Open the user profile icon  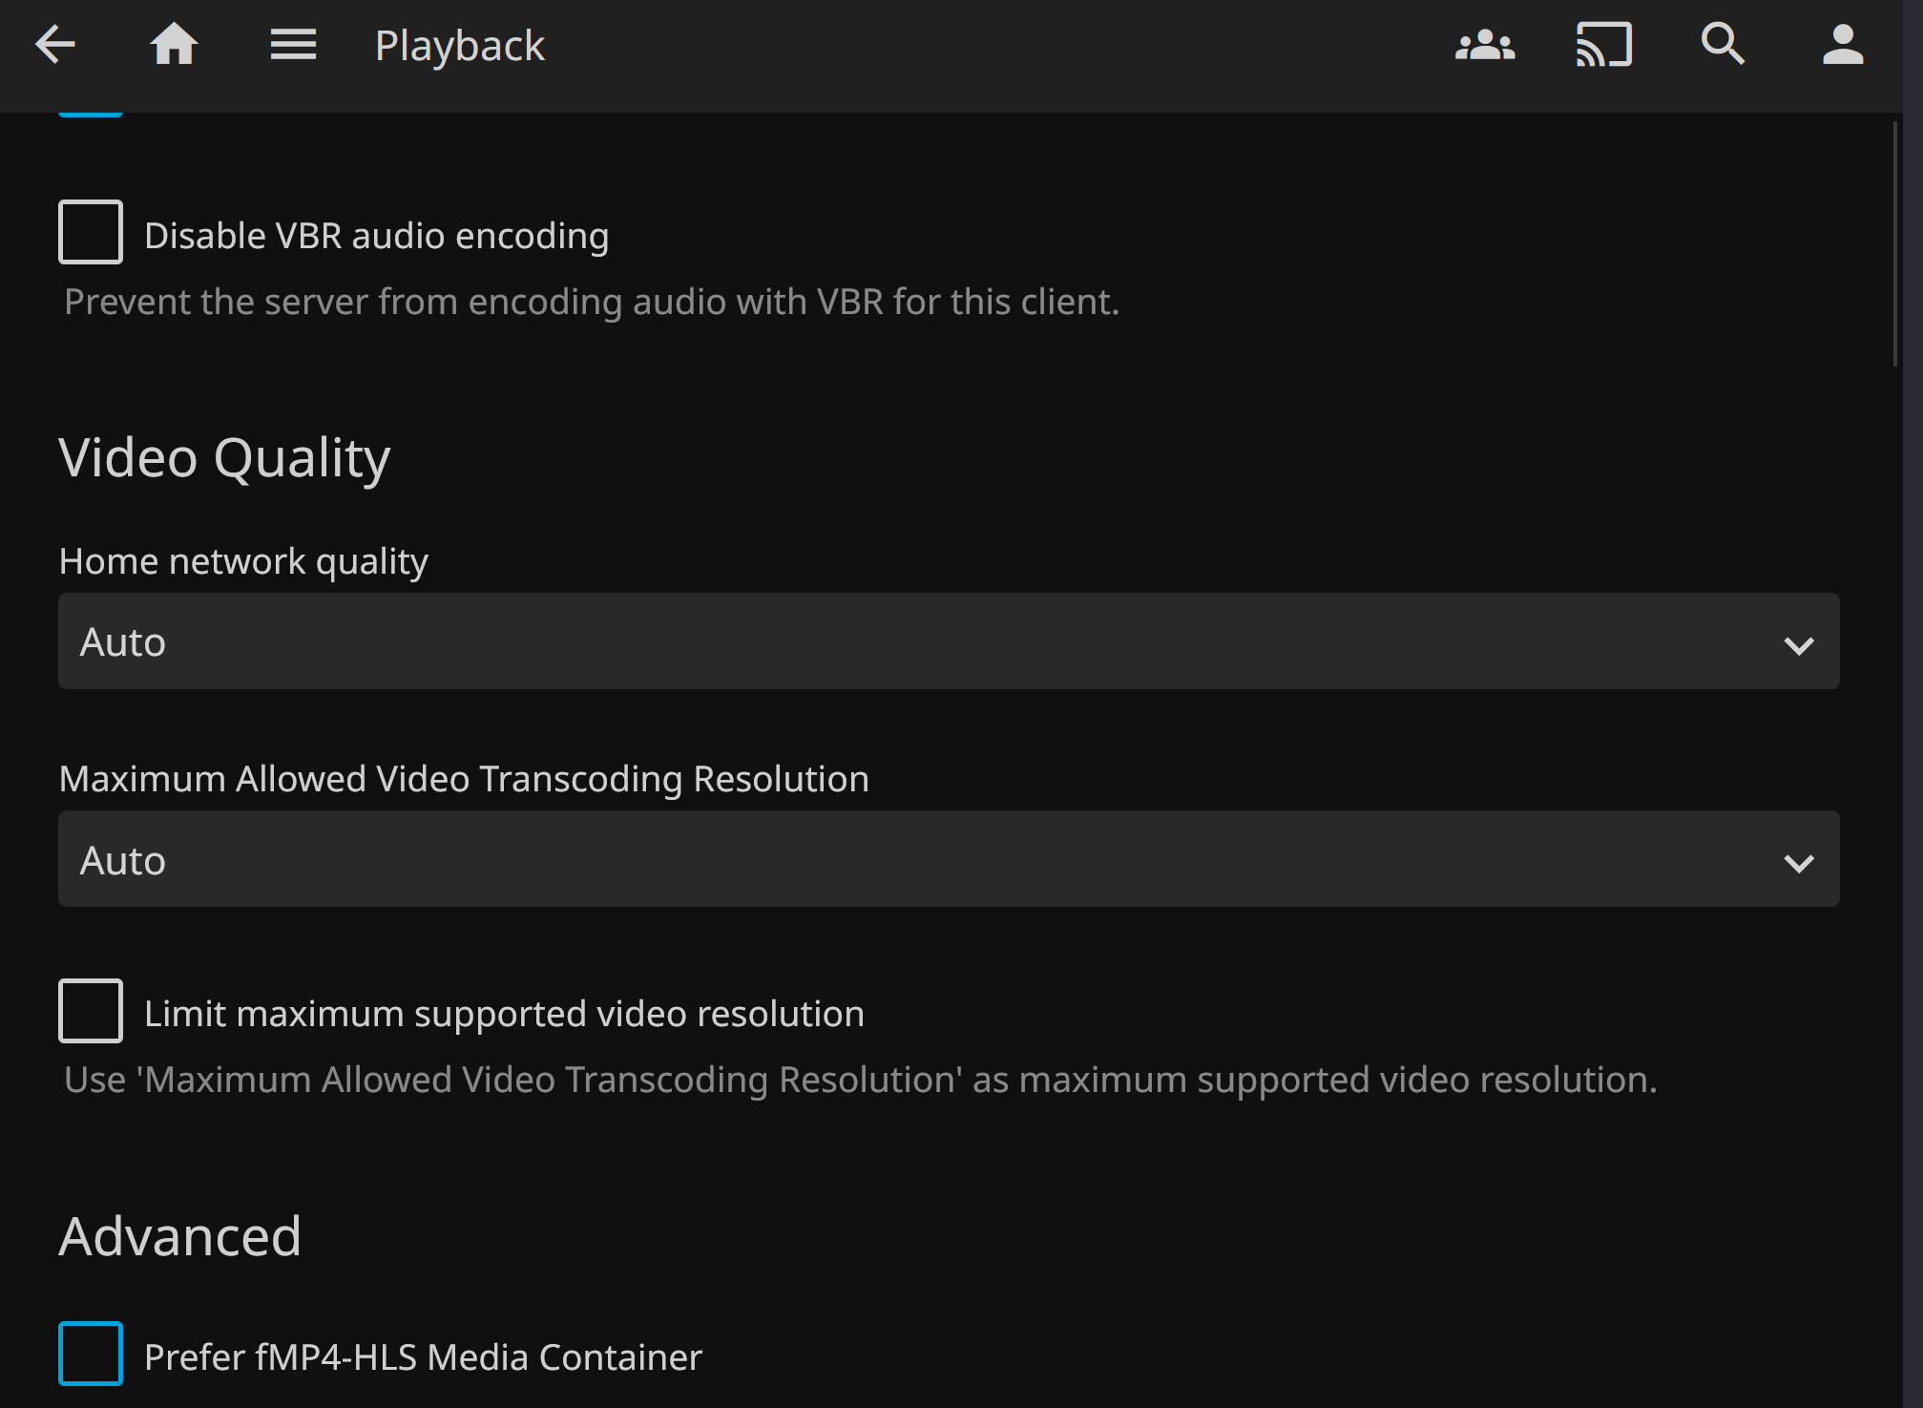(1842, 45)
